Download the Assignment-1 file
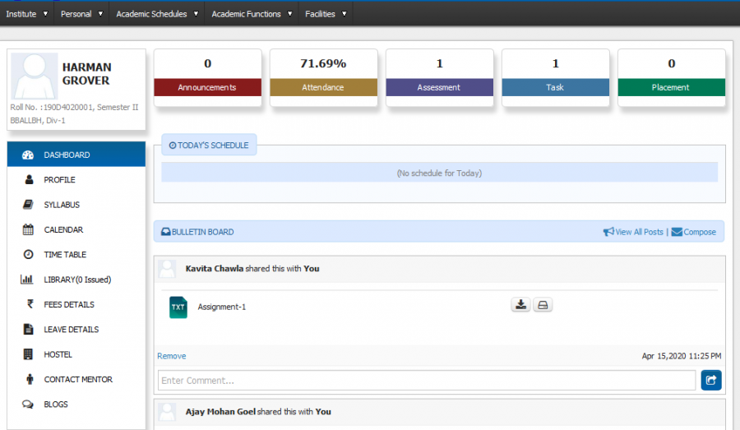The image size is (740, 430). point(521,305)
